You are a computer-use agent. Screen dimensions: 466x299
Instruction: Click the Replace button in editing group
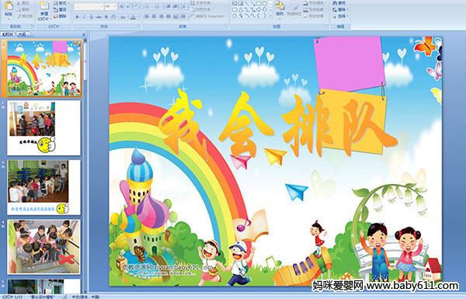pyautogui.click(x=339, y=9)
